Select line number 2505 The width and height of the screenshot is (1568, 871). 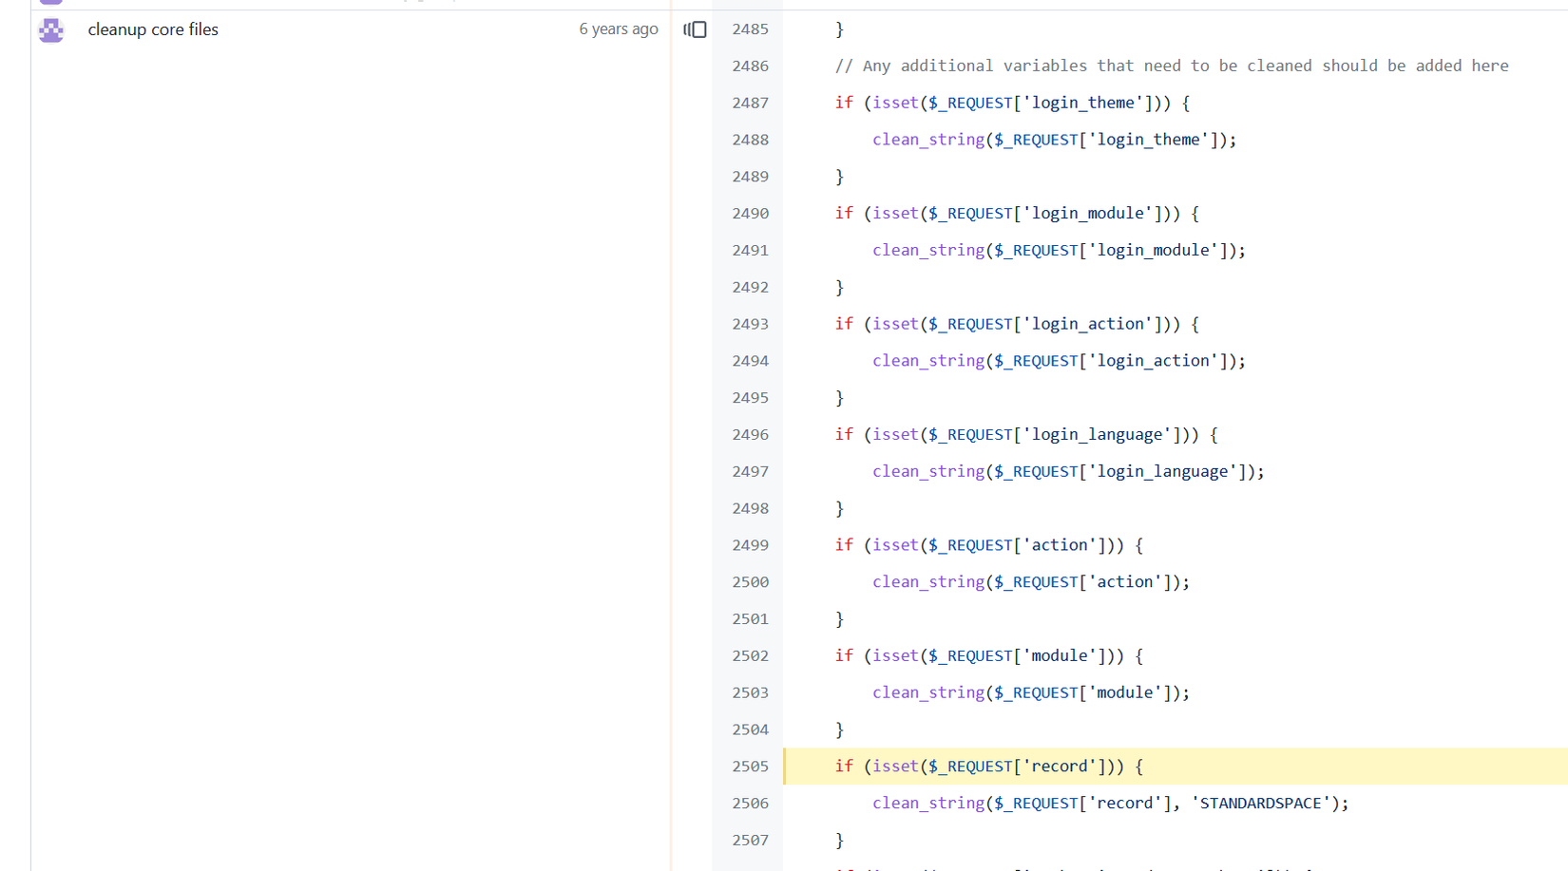(750, 767)
